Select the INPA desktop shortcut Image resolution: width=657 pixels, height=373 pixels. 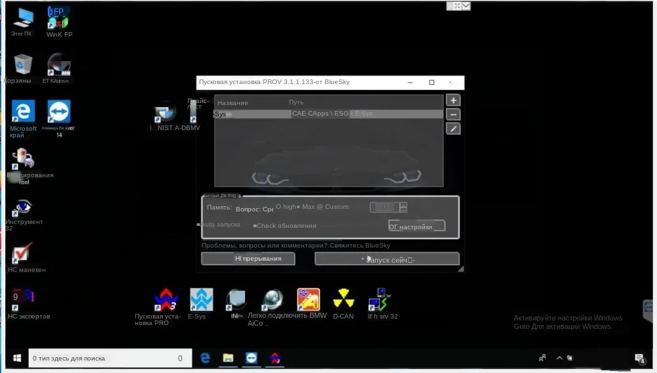tap(237, 304)
